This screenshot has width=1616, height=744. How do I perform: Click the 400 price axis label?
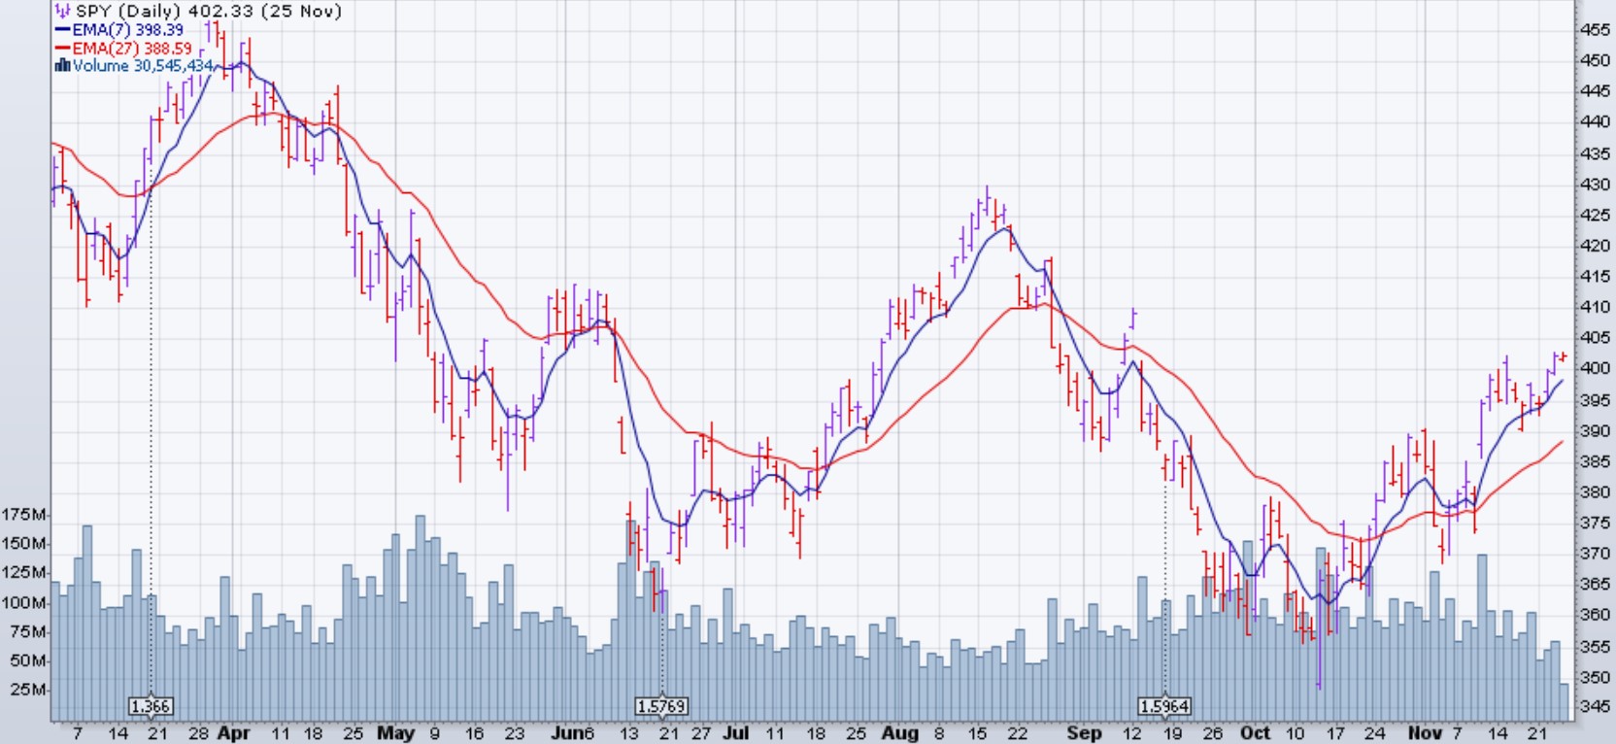coord(1595,369)
